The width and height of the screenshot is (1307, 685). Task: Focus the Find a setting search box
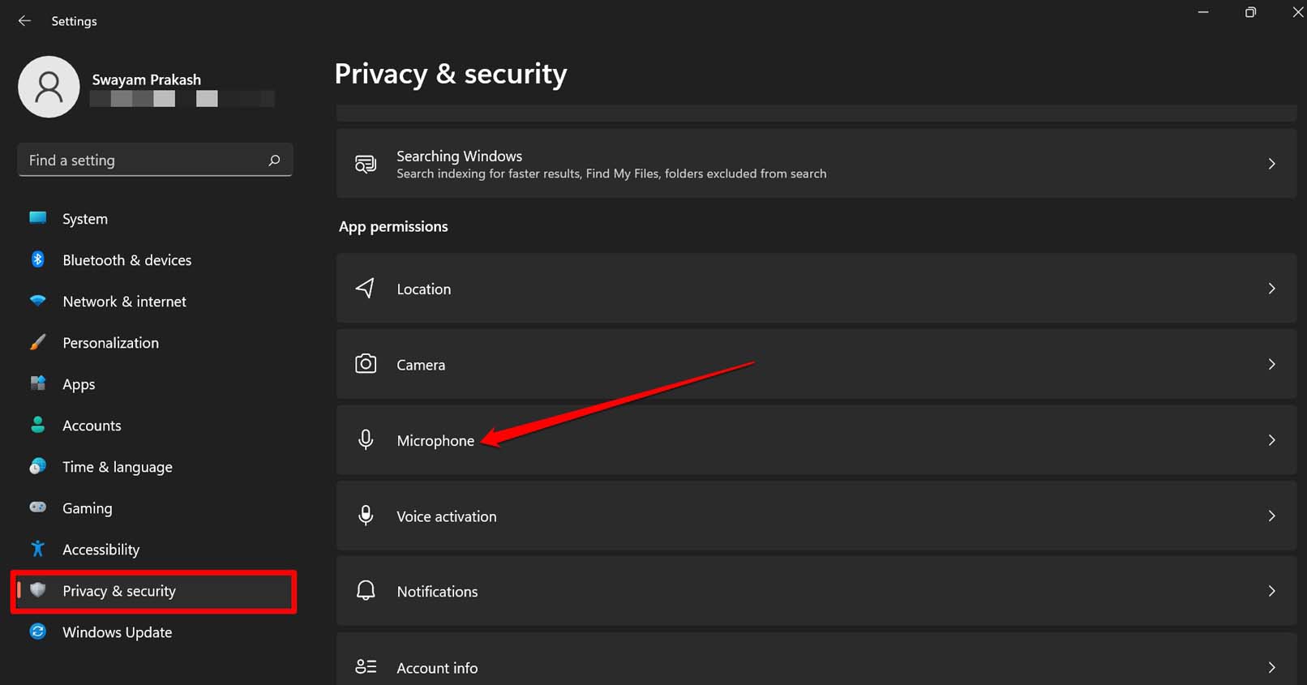(x=146, y=161)
